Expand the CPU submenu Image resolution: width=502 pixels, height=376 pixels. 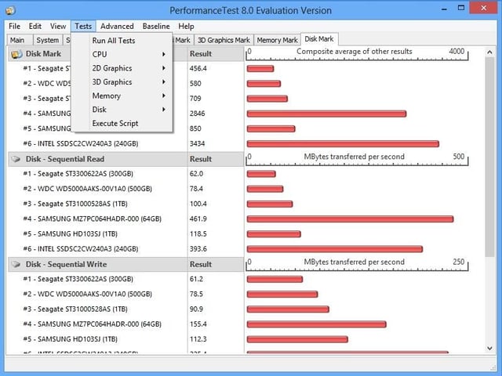122,54
